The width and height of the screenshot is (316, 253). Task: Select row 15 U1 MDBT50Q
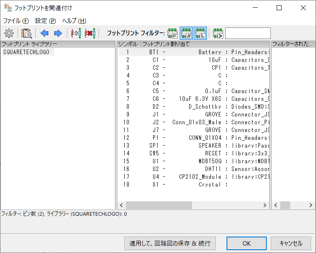pyautogui.click(x=194, y=161)
